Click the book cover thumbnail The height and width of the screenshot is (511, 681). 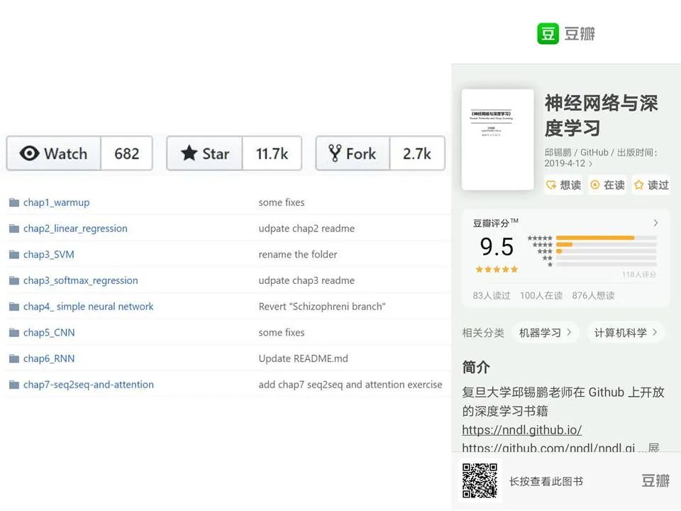(498, 140)
